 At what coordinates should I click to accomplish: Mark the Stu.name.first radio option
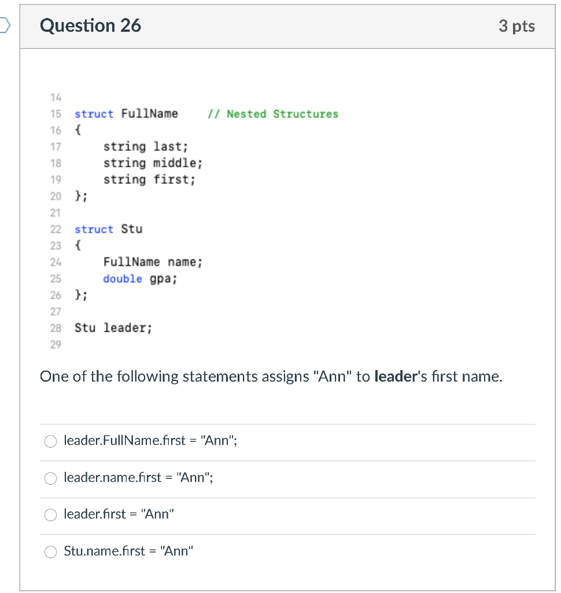[51, 552]
